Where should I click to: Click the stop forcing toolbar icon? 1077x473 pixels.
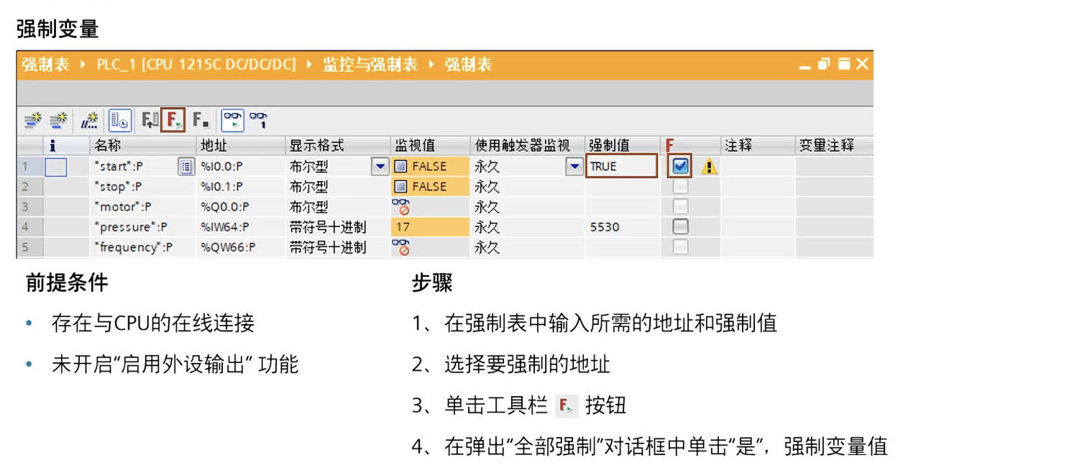[x=201, y=121]
